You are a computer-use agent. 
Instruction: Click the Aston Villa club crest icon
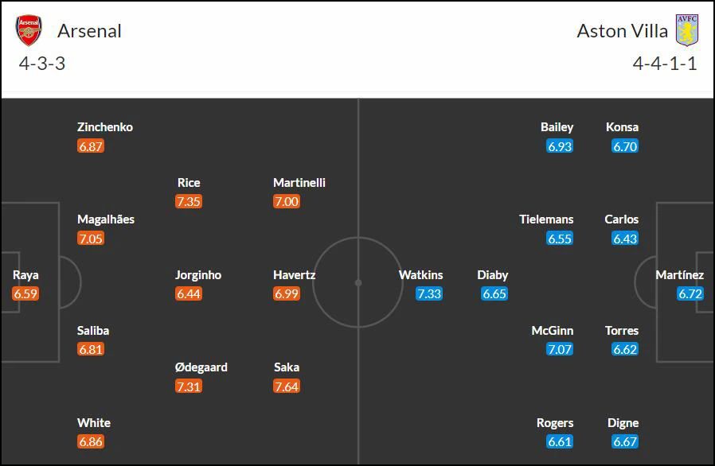686,30
